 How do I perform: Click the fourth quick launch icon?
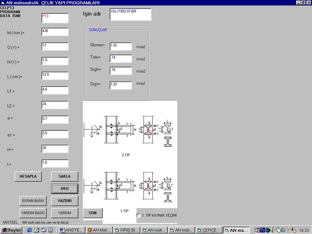50,230
